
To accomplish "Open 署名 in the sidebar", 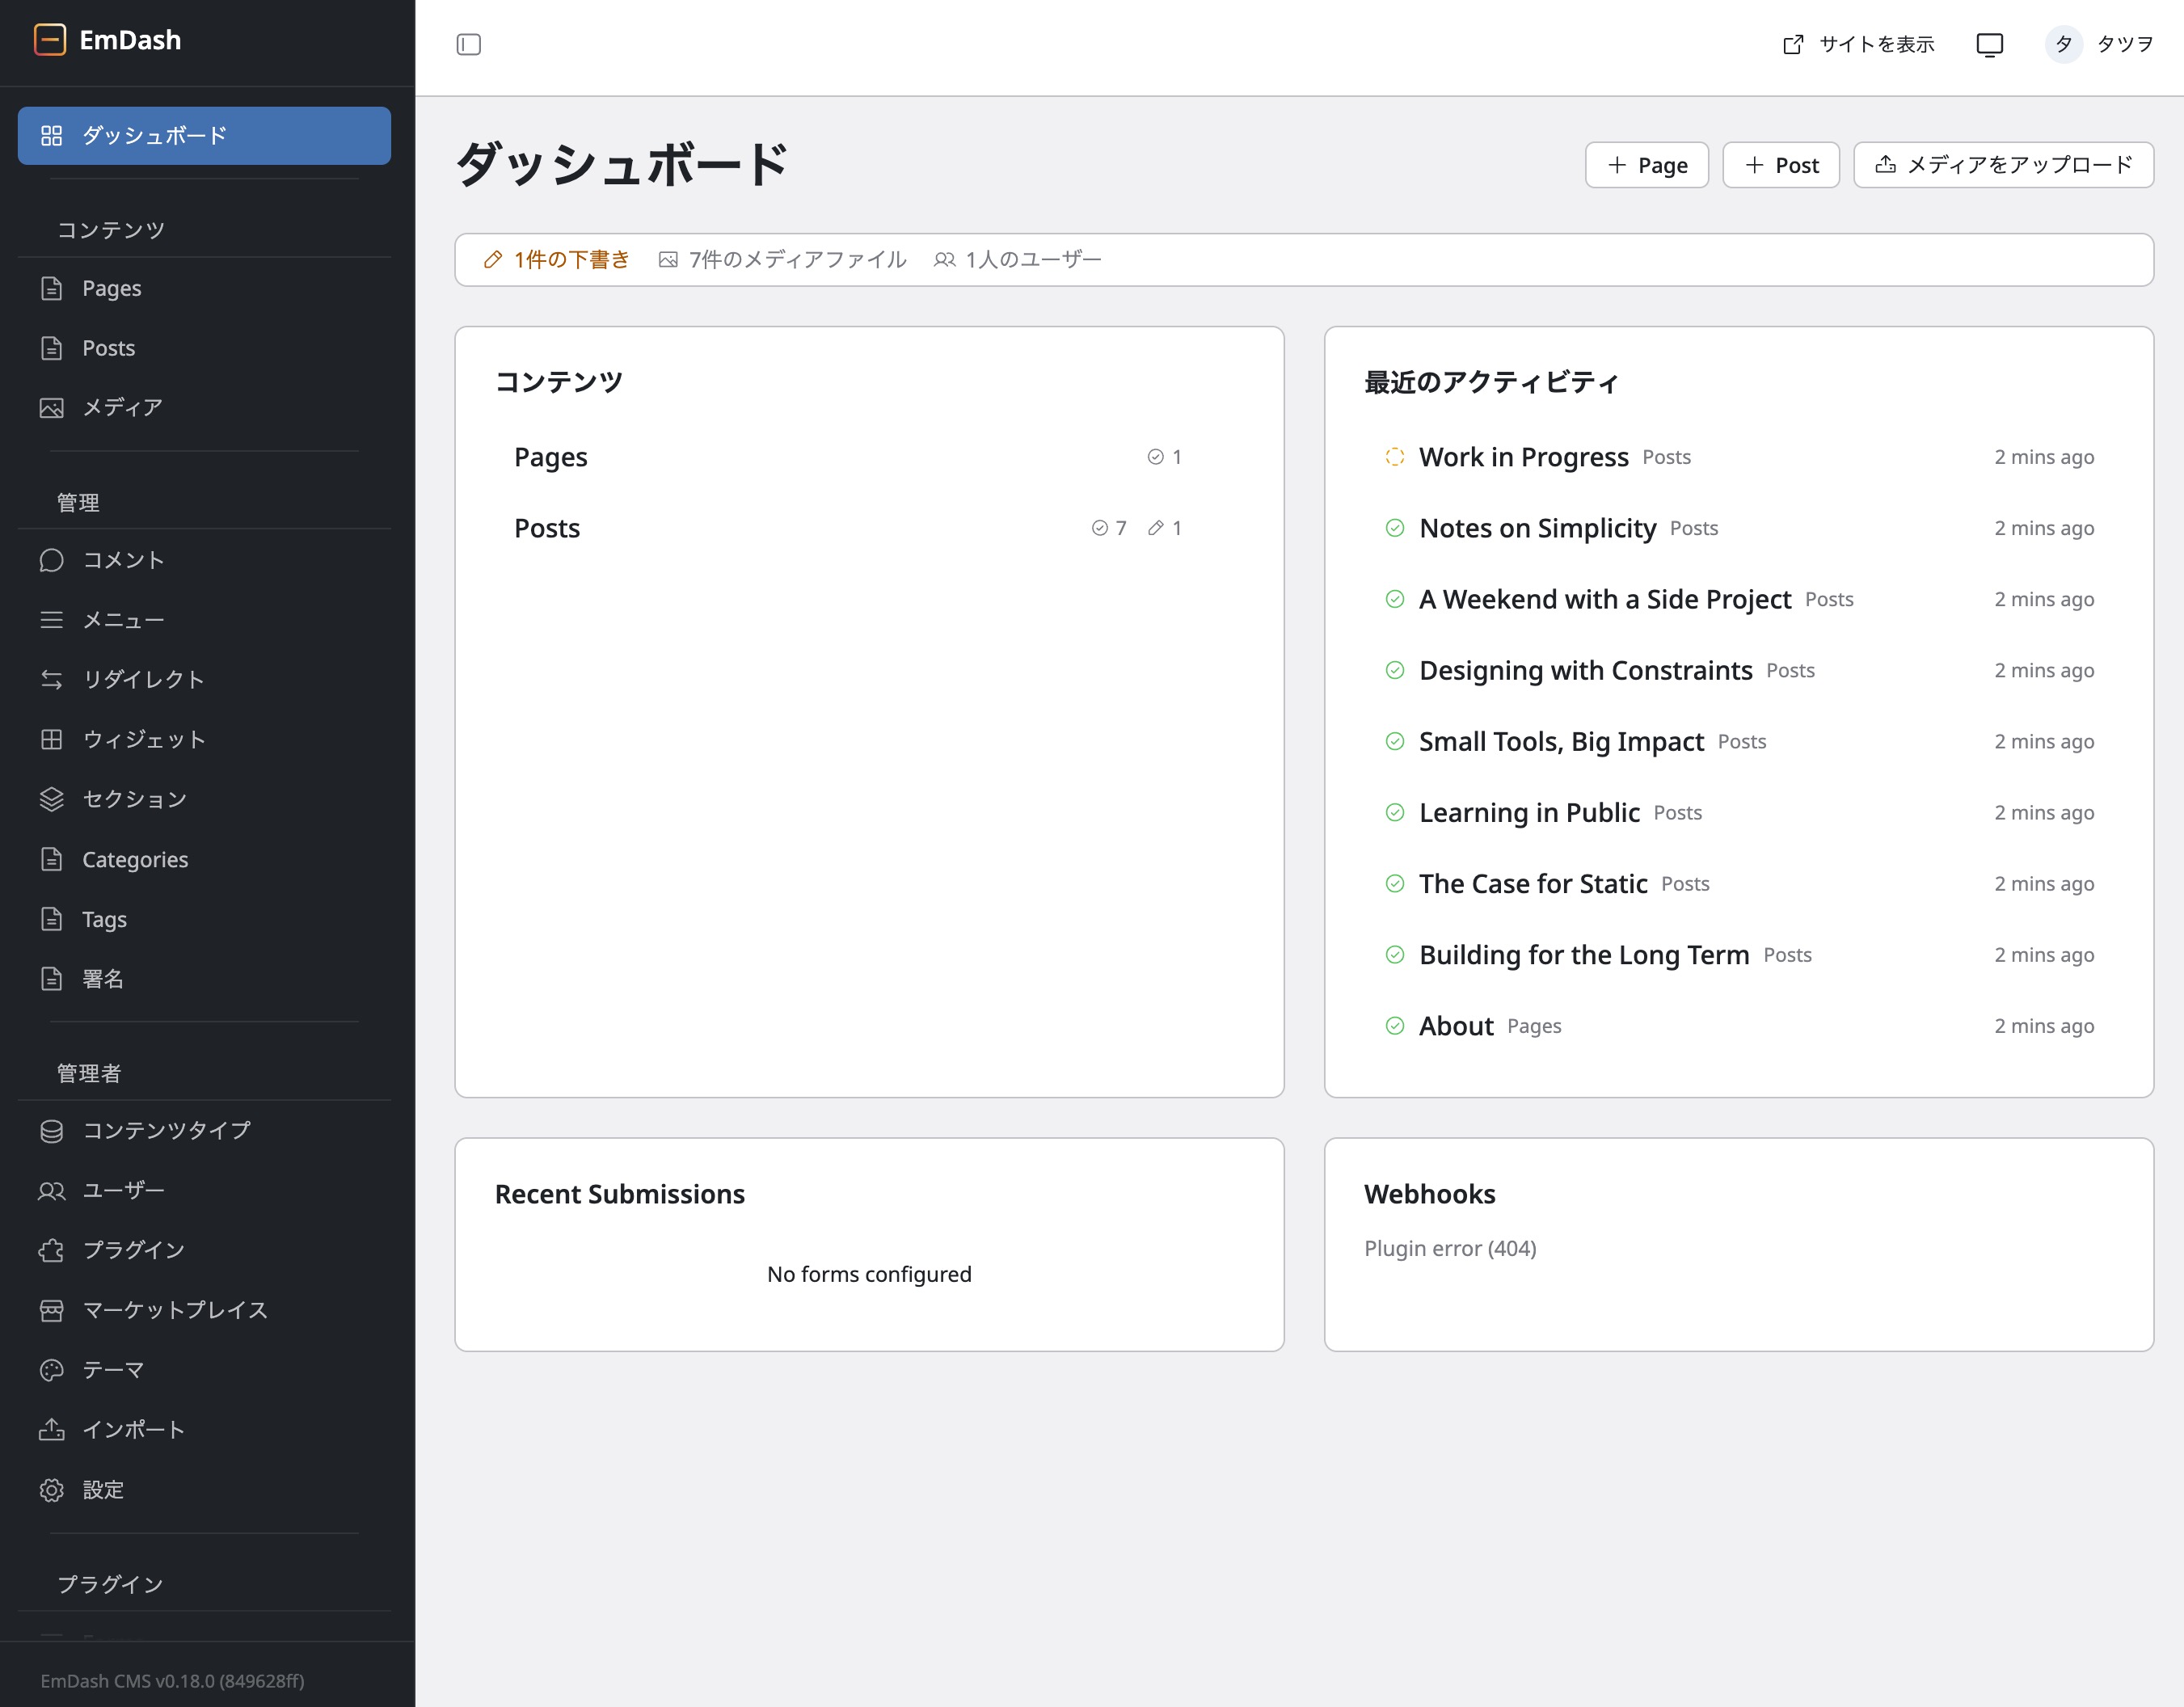I will click(x=204, y=979).
